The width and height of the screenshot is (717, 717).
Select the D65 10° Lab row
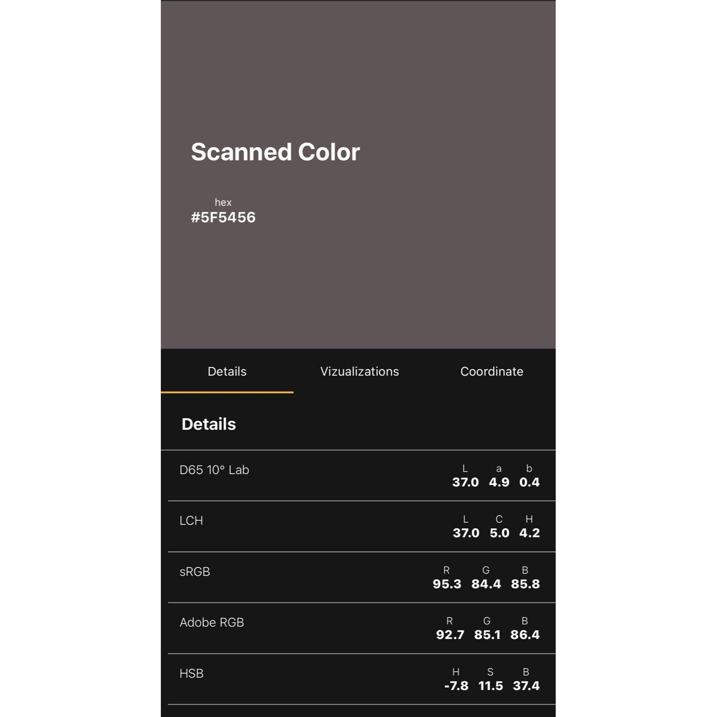coord(358,475)
